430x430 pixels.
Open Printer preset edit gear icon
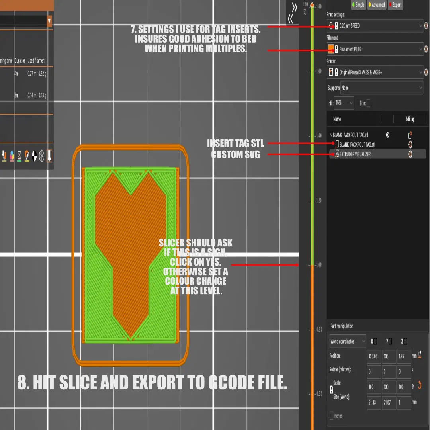tap(426, 72)
